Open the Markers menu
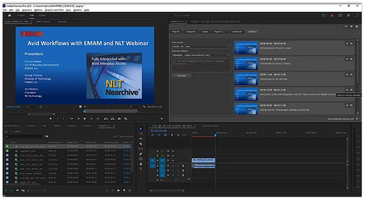This screenshot has width=365, height=198. click(39, 10)
